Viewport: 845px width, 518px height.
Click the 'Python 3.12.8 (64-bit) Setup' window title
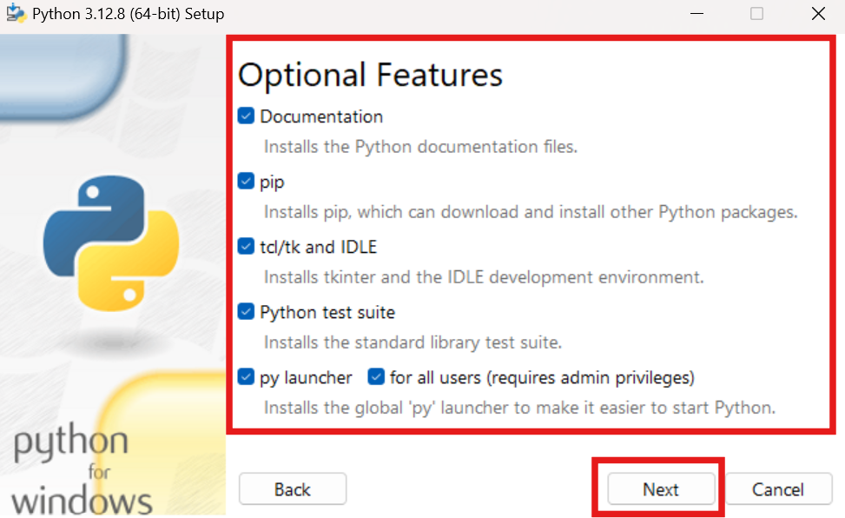pyautogui.click(x=128, y=14)
